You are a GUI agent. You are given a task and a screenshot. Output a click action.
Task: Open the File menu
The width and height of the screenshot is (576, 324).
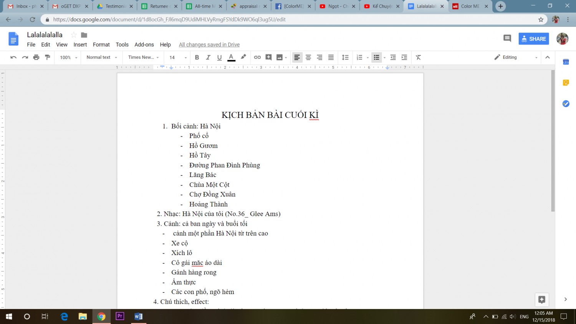pos(31,45)
